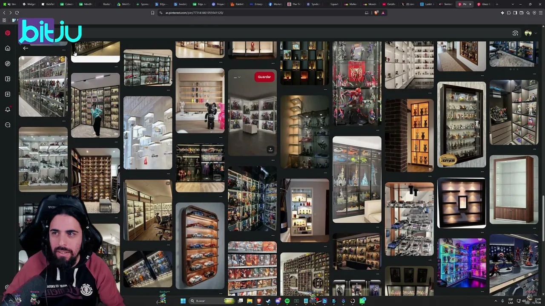This screenshot has height=306, width=545.
Task: Save the hovered pin with the Guardar button
Action: (x=264, y=77)
